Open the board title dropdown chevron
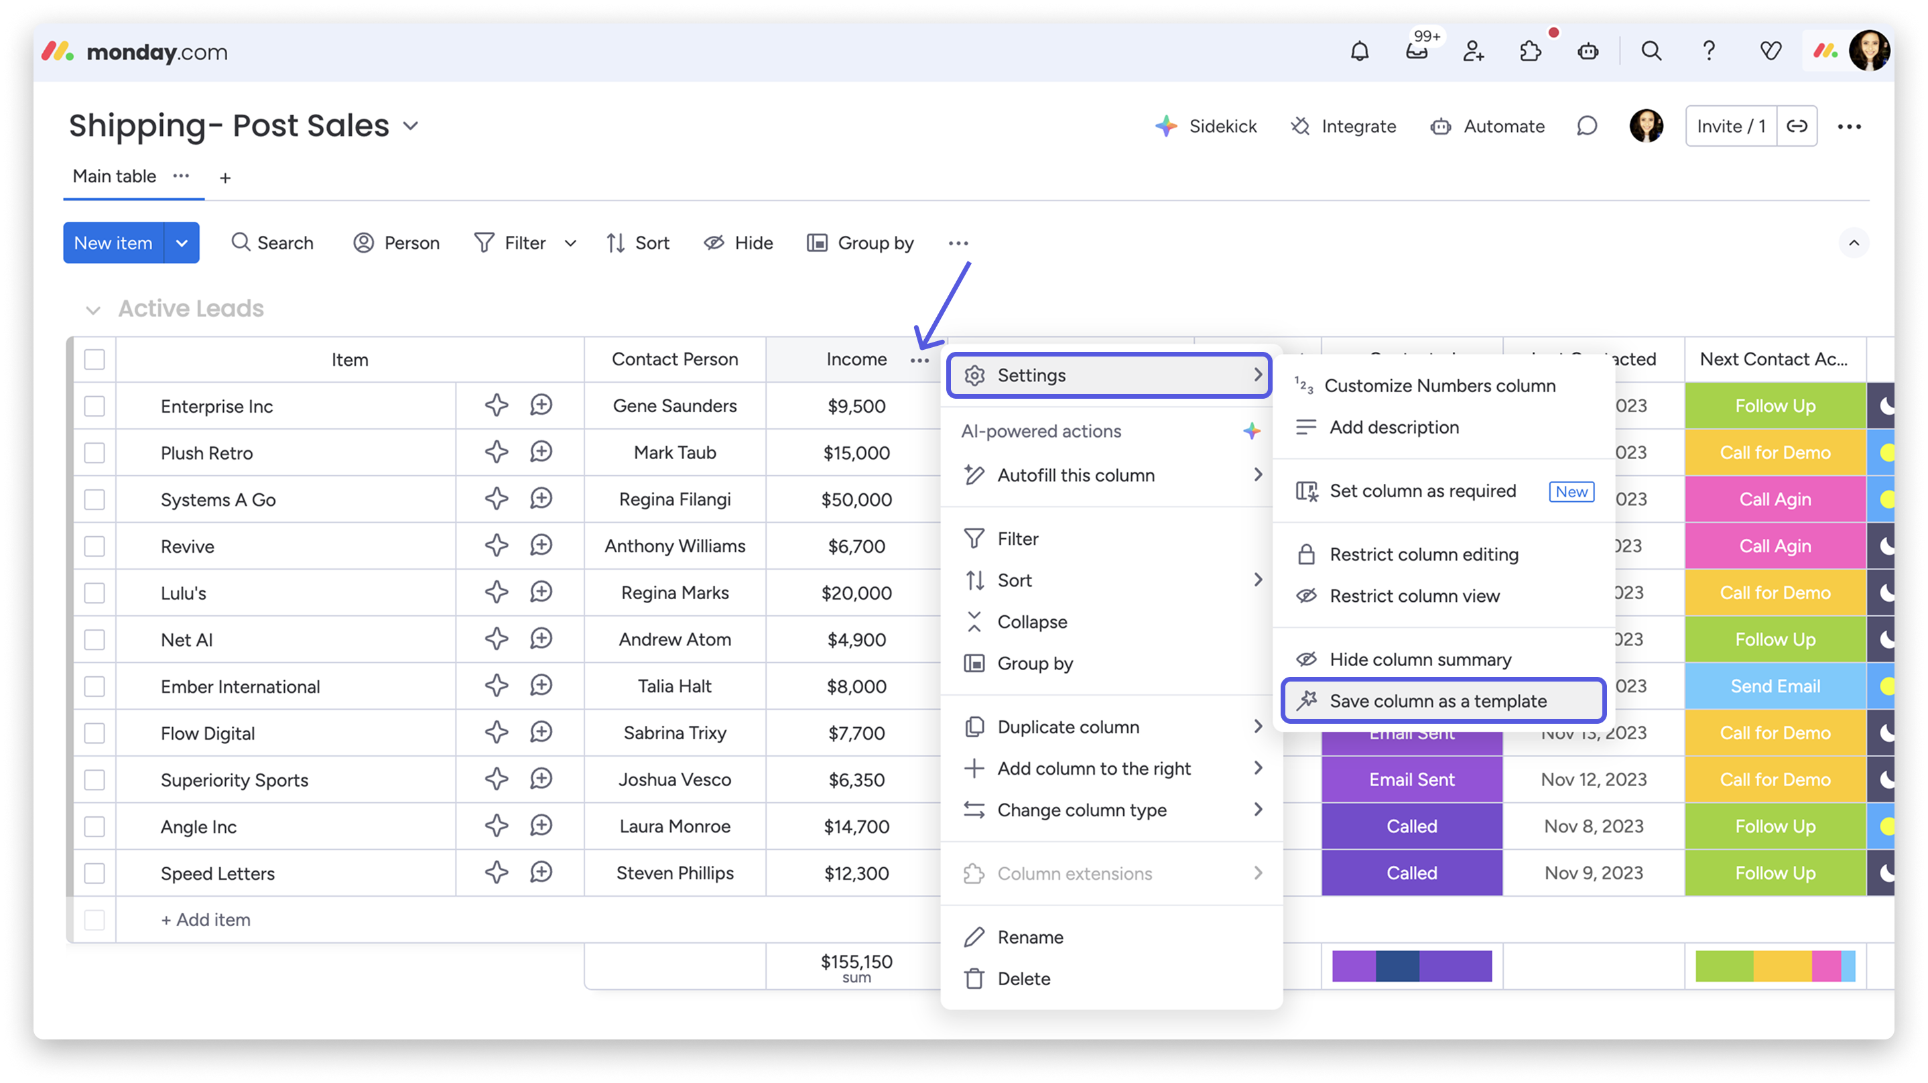1928x1083 pixels. click(410, 127)
